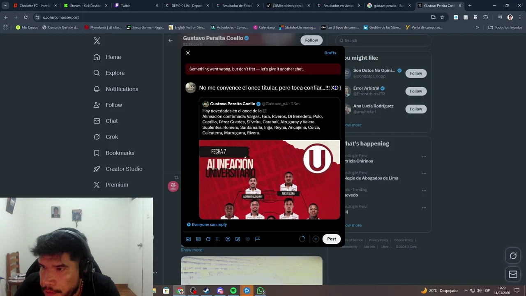
Task: Click the floating messages envelope button
Action: 513,275
